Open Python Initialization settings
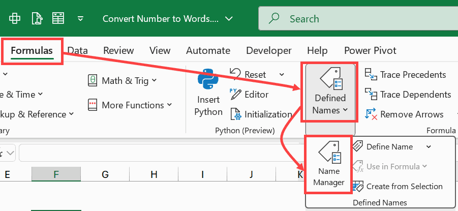Image resolution: width=458 pixels, height=211 pixels. point(261,114)
